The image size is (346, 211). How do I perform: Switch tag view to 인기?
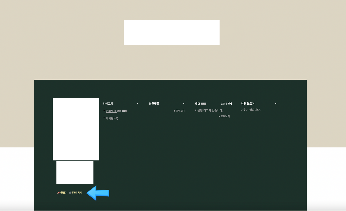click(229, 104)
